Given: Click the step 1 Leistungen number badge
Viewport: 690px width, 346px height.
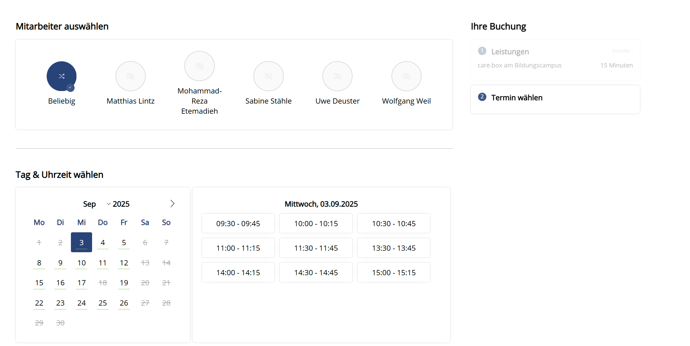Looking at the screenshot, I should pos(482,51).
